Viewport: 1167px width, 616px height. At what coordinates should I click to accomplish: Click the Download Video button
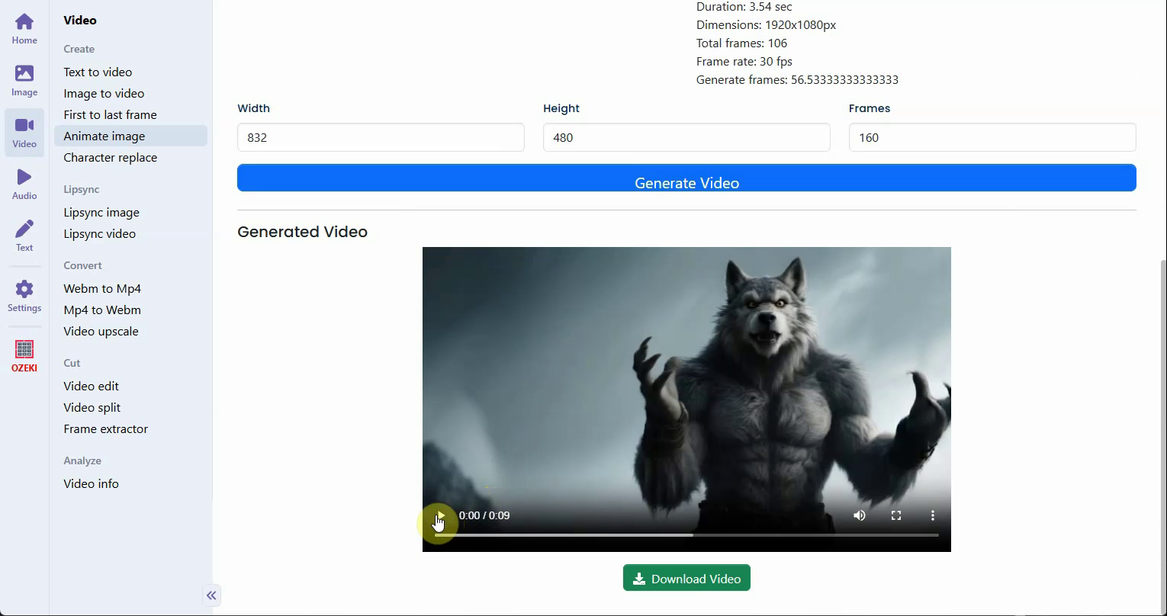point(686,579)
